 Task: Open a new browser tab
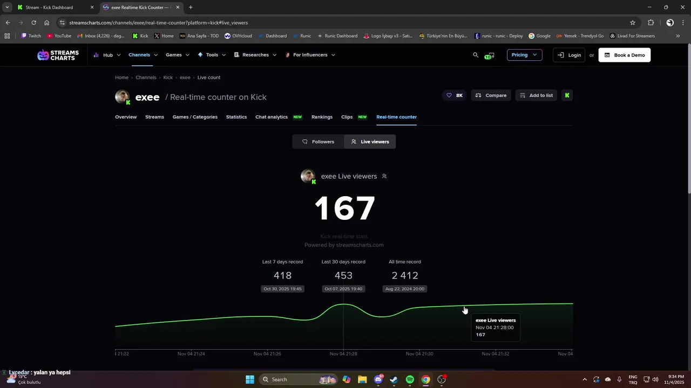(x=191, y=8)
